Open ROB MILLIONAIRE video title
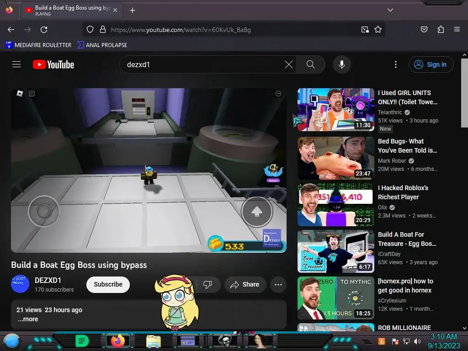 coord(404,328)
